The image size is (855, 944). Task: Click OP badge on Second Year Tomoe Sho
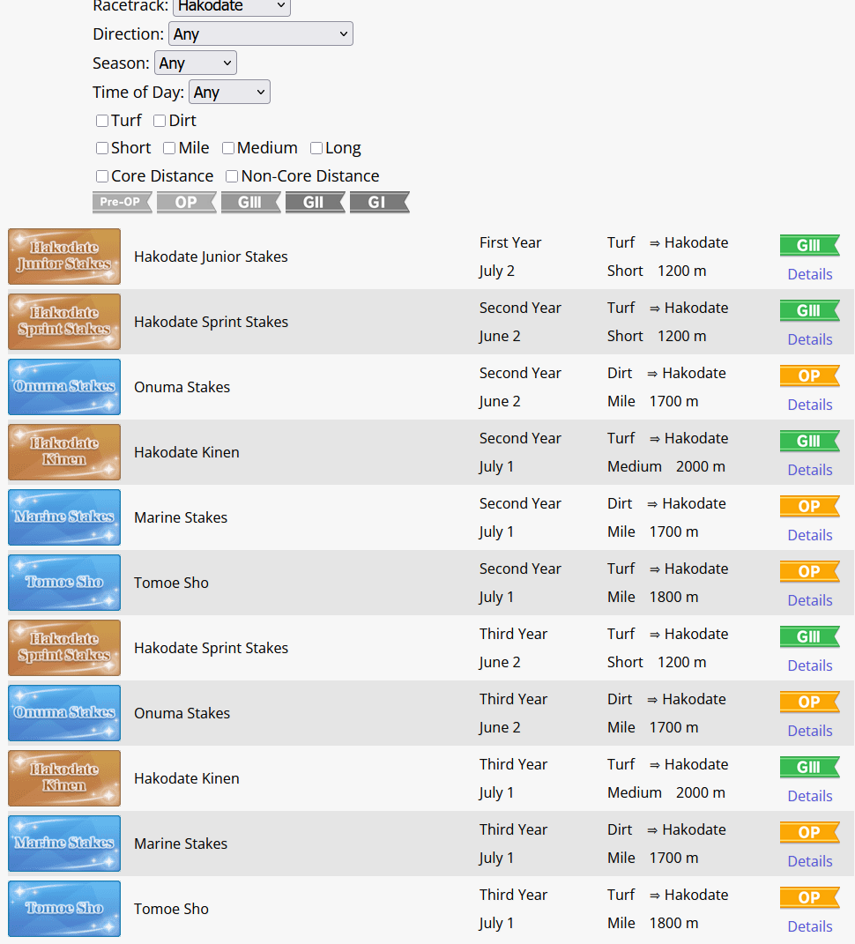click(x=810, y=571)
